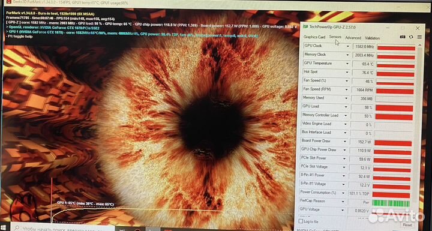This screenshot has height=231, width=432.
Task: Click the GPU Temperature graph bar
Action: (395, 65)
